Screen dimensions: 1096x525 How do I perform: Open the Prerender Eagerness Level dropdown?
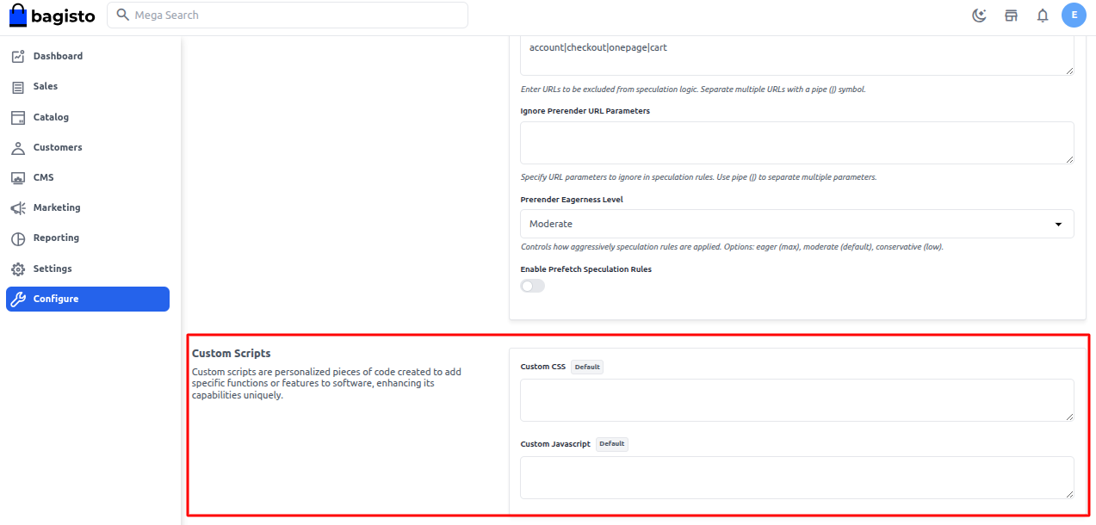796,223
